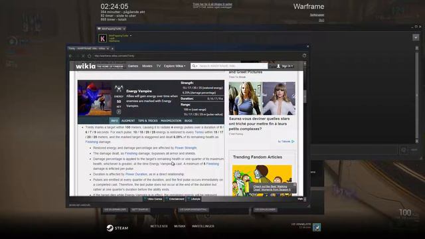This screenshot has width=425, height=239.
Task: Click the K avatar in the chat window
Action: click(x=102, y=39)
